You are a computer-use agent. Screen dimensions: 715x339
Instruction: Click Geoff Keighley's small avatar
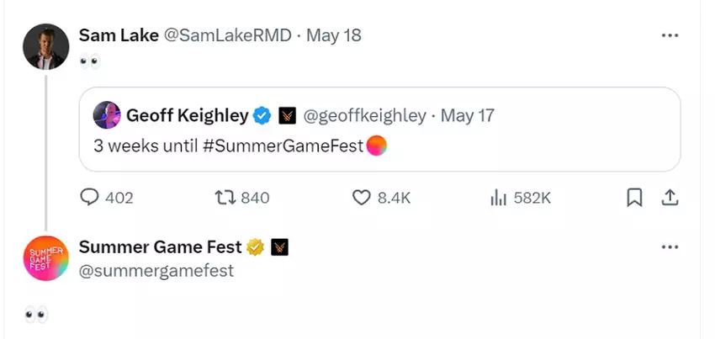[x=107, y=115]
